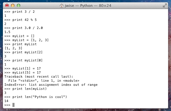The height and width of the screenshot is (111, 171).
Task: Click the home folder icon in title
Action: coord(61,6)
